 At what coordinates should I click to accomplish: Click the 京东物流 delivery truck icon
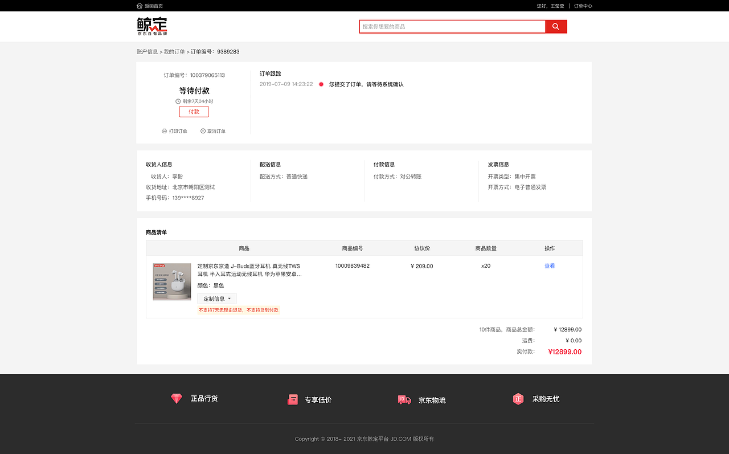(x=404, y=399)
